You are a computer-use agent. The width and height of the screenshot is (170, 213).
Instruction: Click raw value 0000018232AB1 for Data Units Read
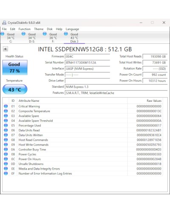(x=149, y=130)
